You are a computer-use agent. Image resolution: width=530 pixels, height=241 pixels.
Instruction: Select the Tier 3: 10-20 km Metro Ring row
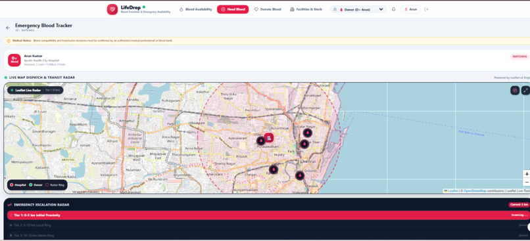coord(268,235)
